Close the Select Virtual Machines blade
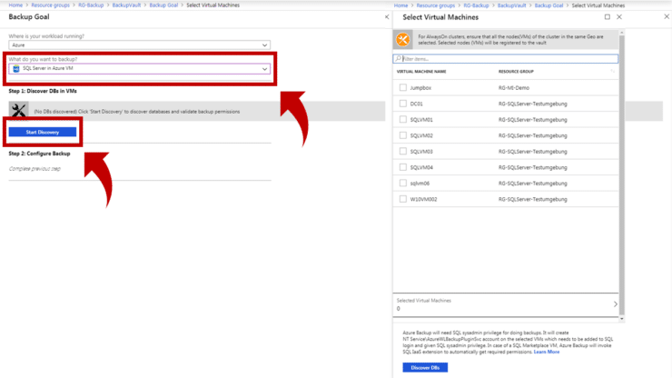Viewport: 672px width, 378px height. coord(619,16)
